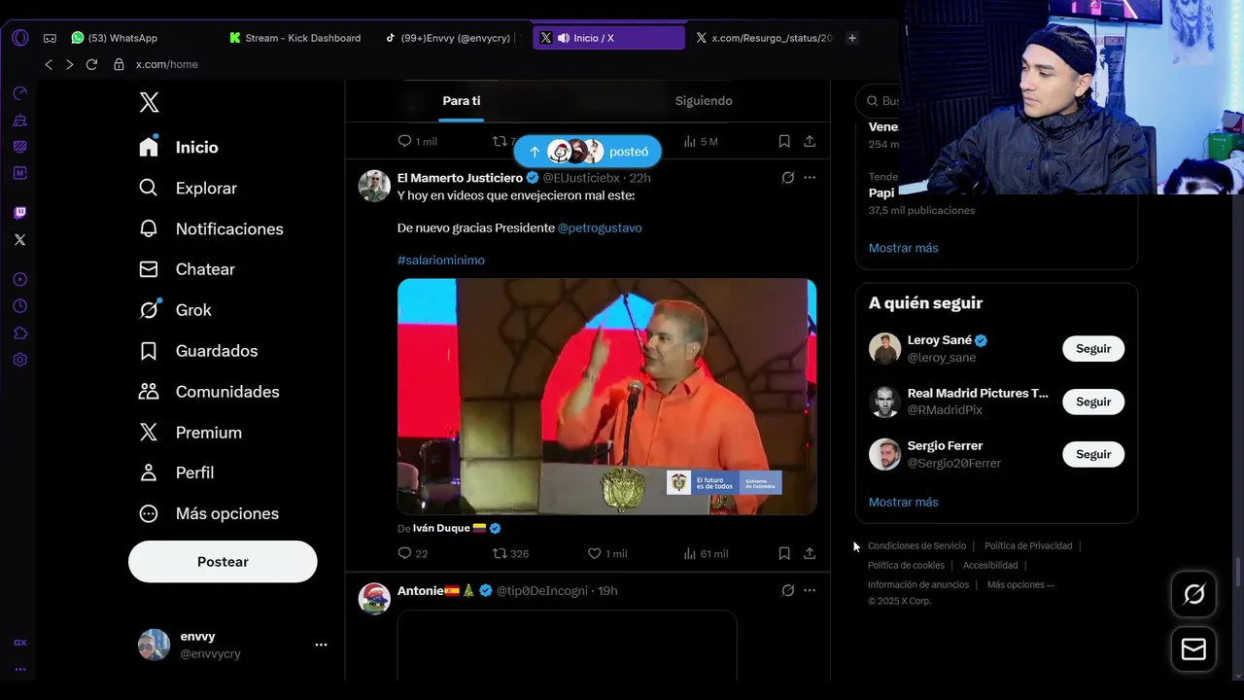Bookmark the top post
The image size is (1244, 700).
coord(784,141)
